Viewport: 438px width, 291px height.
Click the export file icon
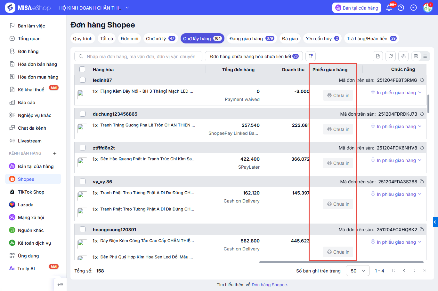pos(378,56)
